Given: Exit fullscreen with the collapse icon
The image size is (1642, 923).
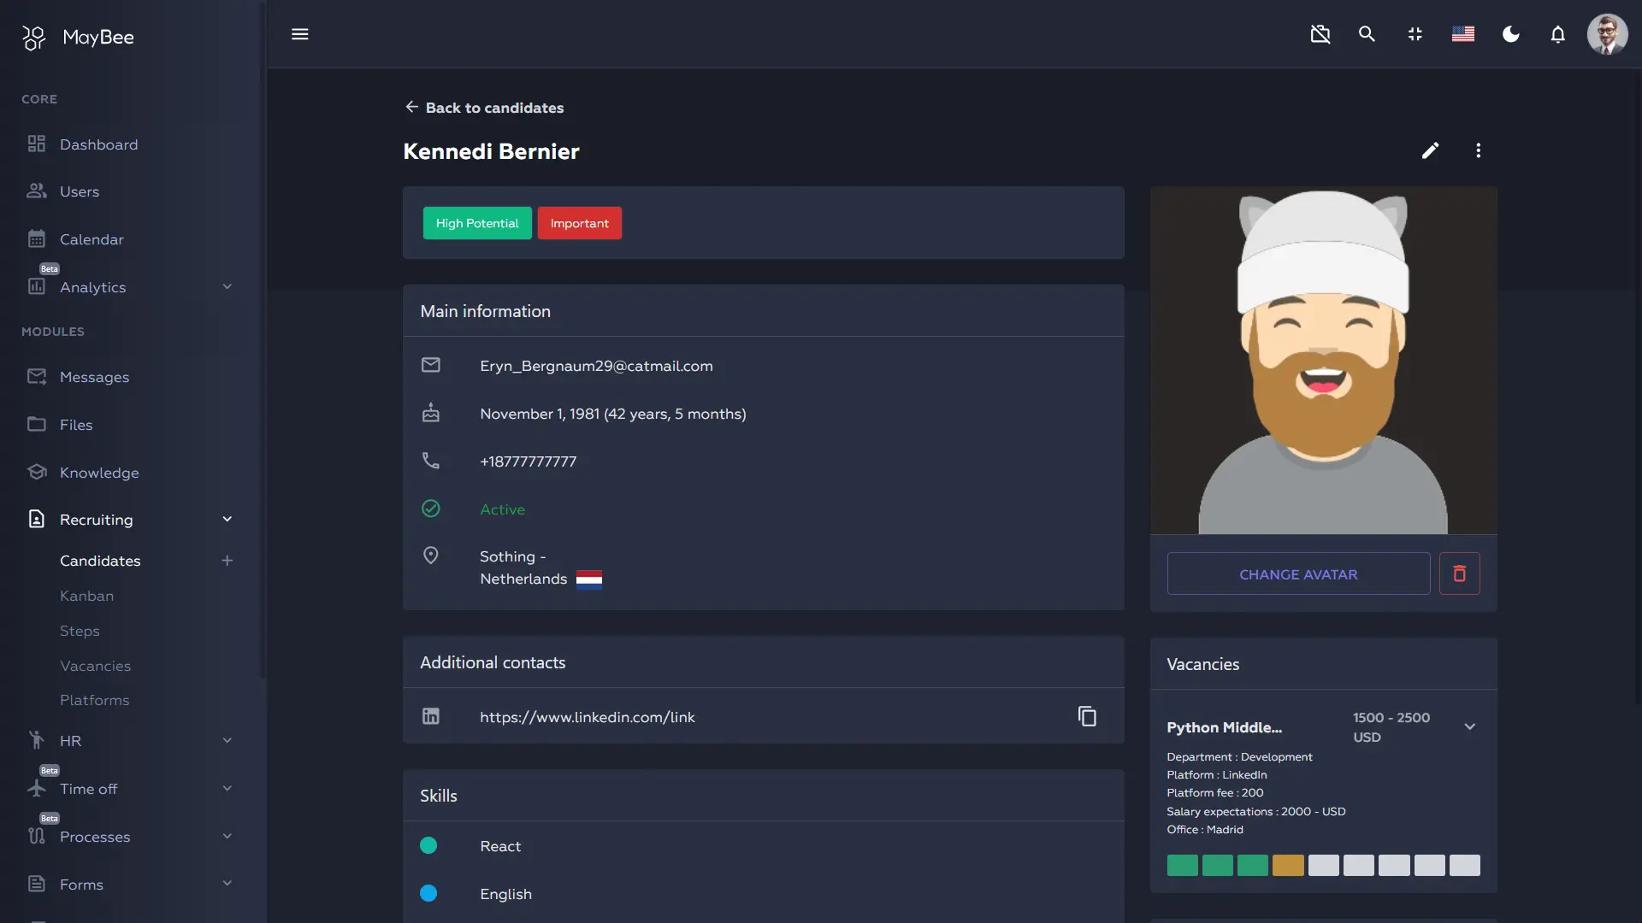Looking at the screenshot, I should click(x=1415, y=34).
